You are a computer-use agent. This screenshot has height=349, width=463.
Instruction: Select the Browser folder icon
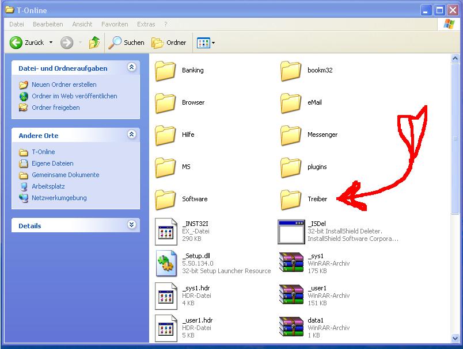(165, 103)
